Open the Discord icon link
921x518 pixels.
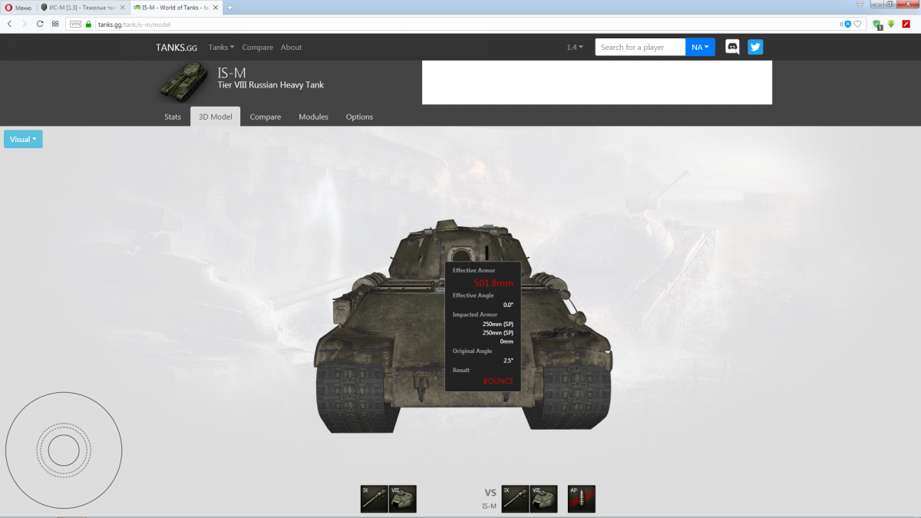pyautogui.click(x=732, y=47)
